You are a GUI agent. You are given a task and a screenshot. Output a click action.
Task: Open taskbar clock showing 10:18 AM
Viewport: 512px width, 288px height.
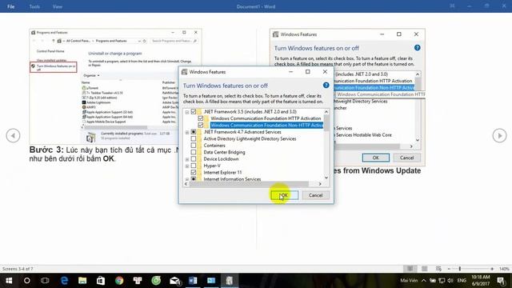481,281
